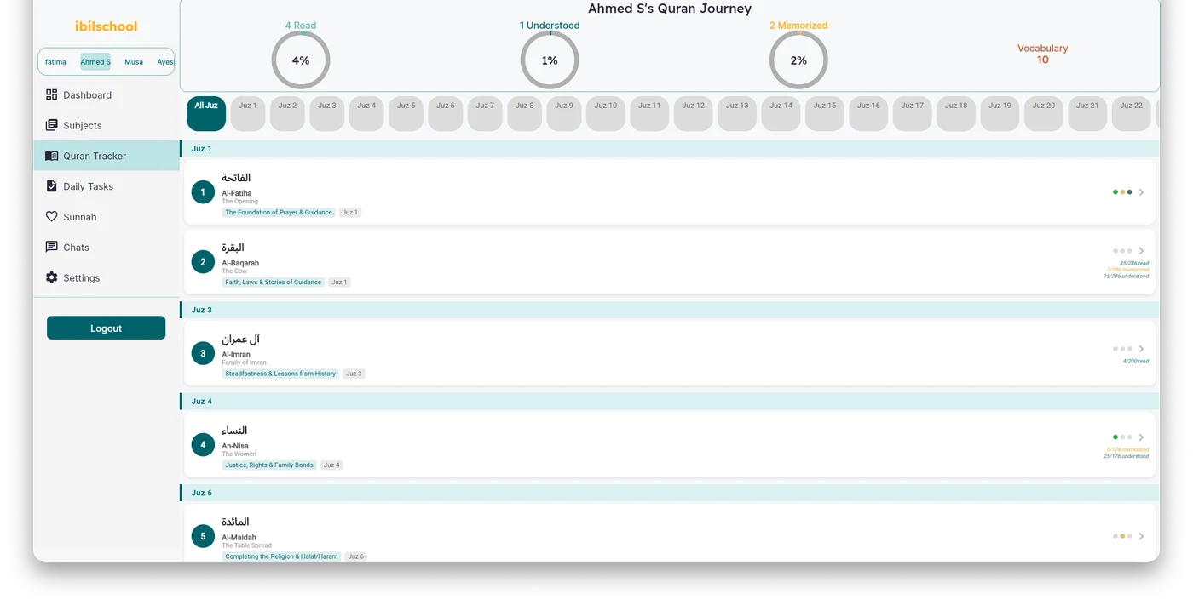The image size is (1193, 605).
Task: Open Settings page
Action: [x=107, y=277]
